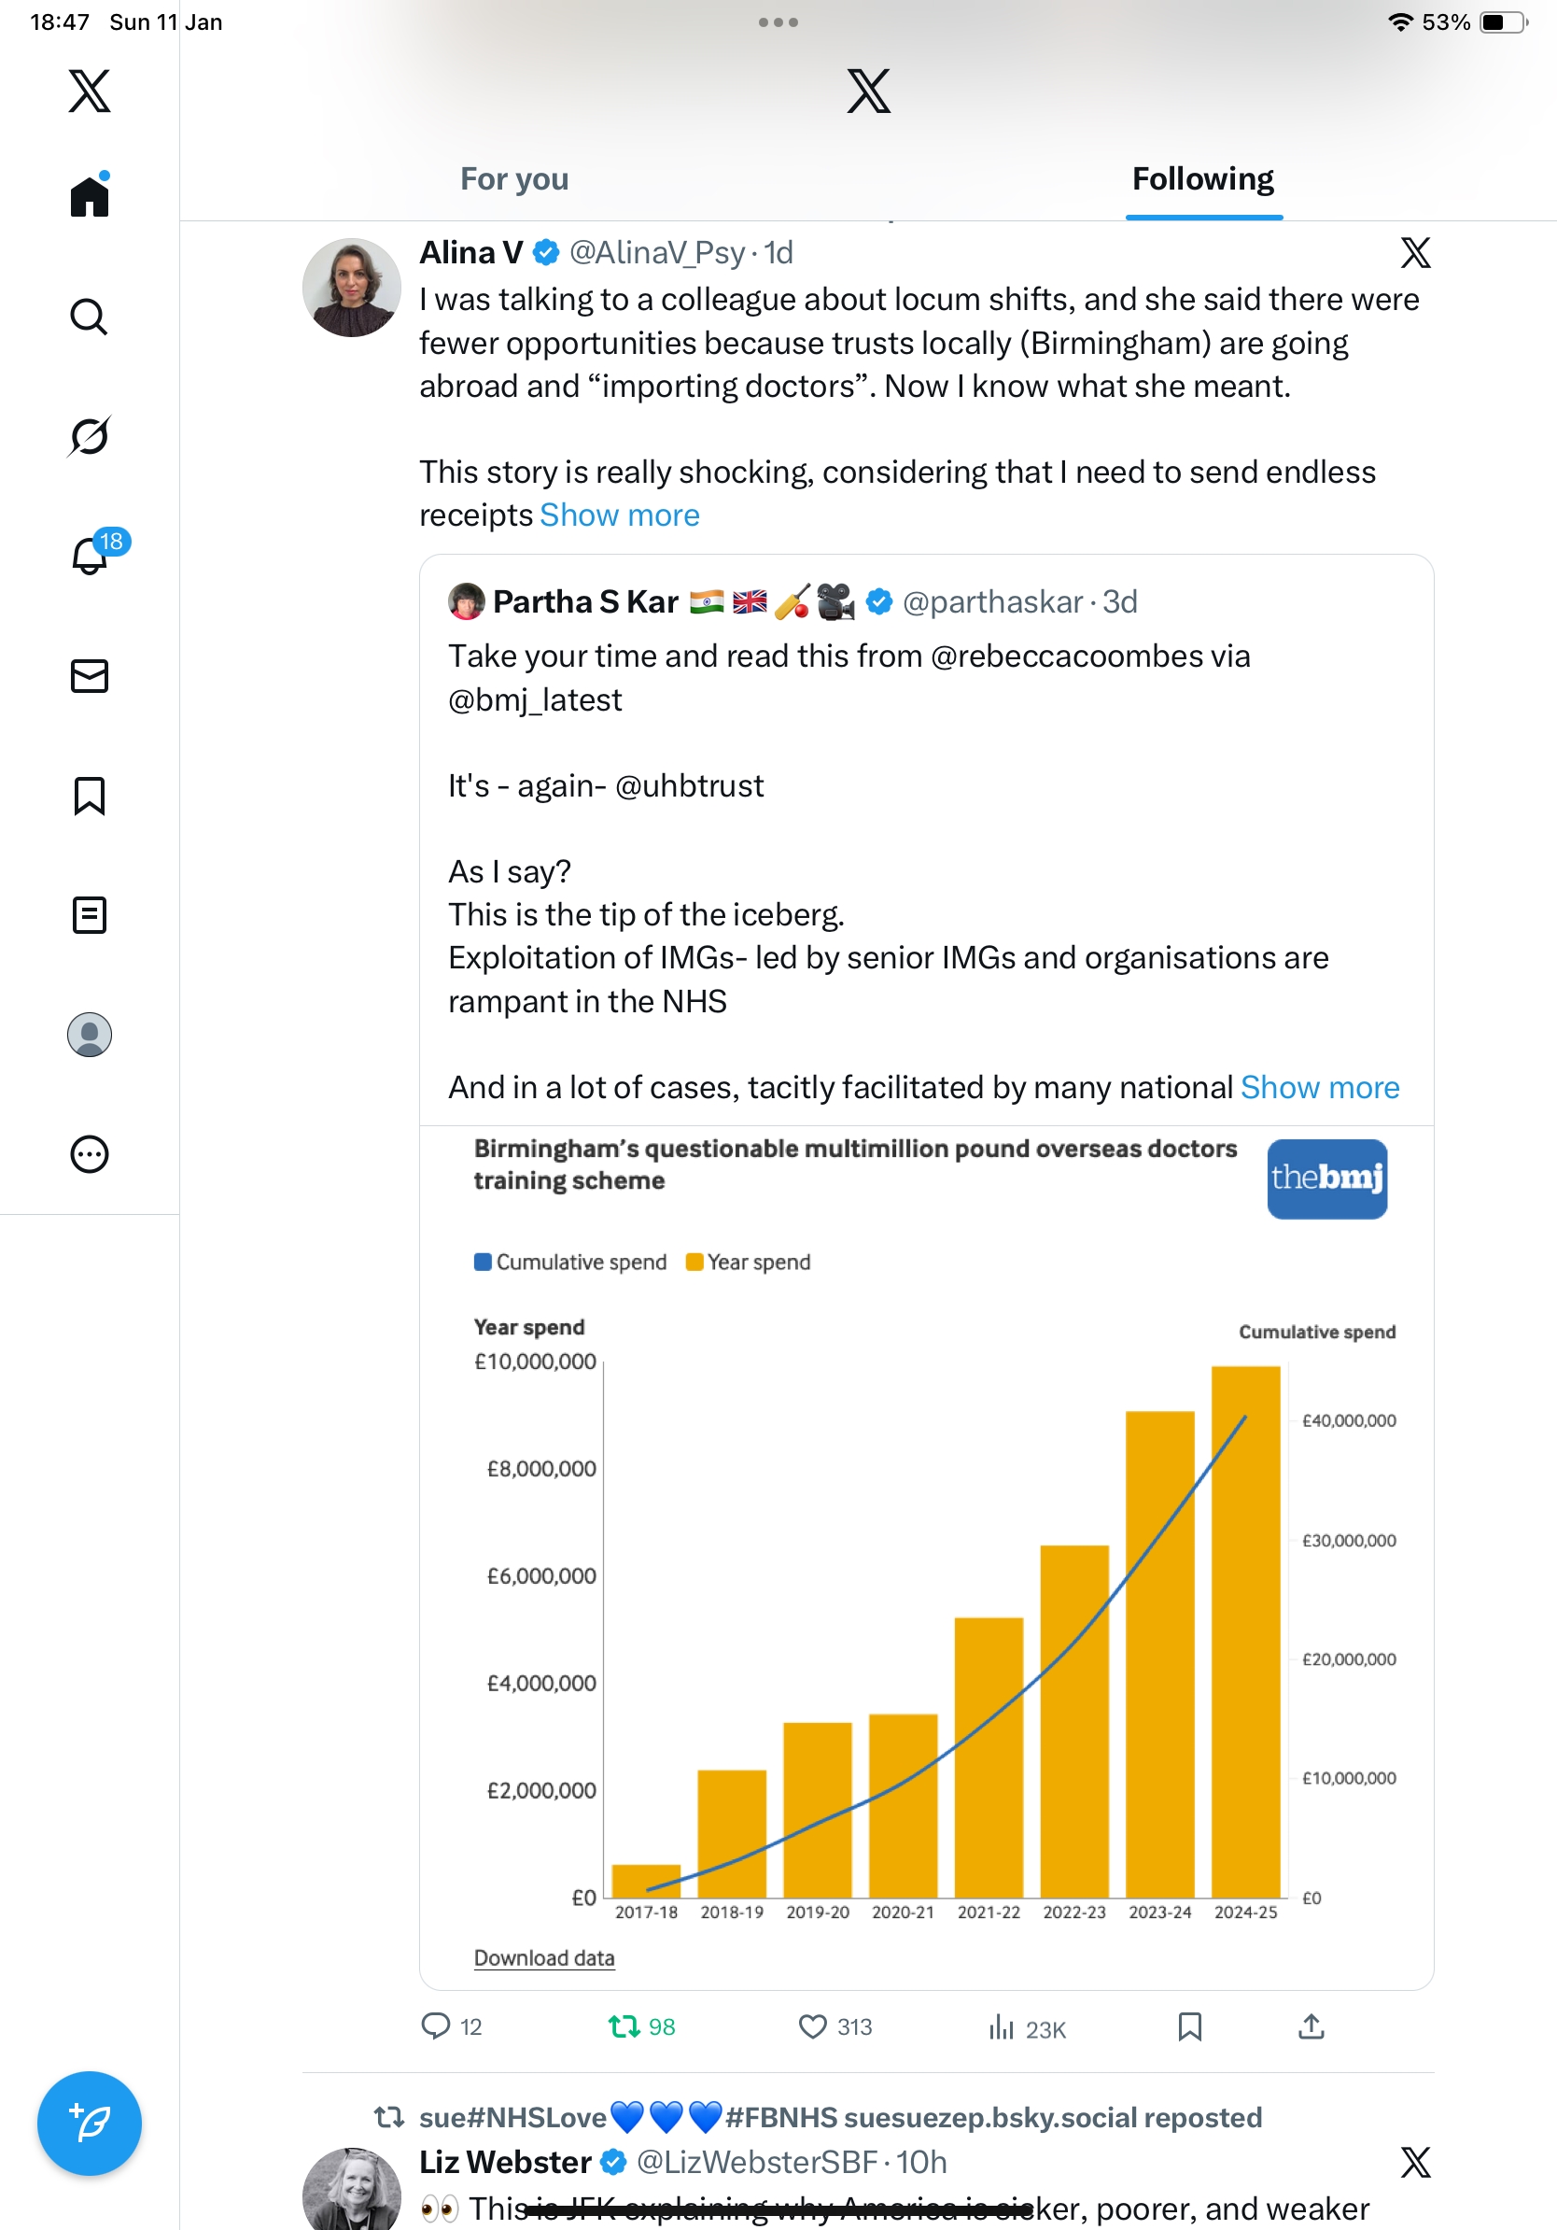Viewport: 1557px width, 2230px height.
Task: Bookmark Alina V's post
Action: (1190, 2027)
